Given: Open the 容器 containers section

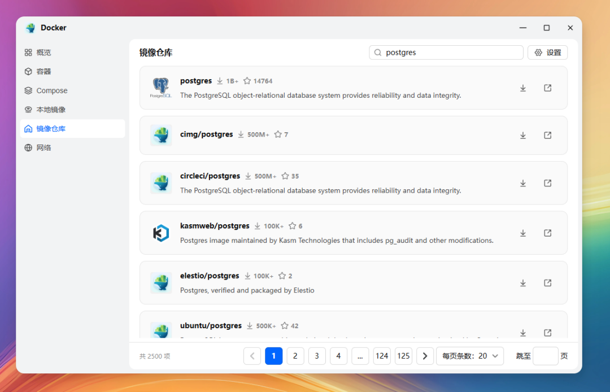Looking at the screenshot, I should (x=44, y=72).
